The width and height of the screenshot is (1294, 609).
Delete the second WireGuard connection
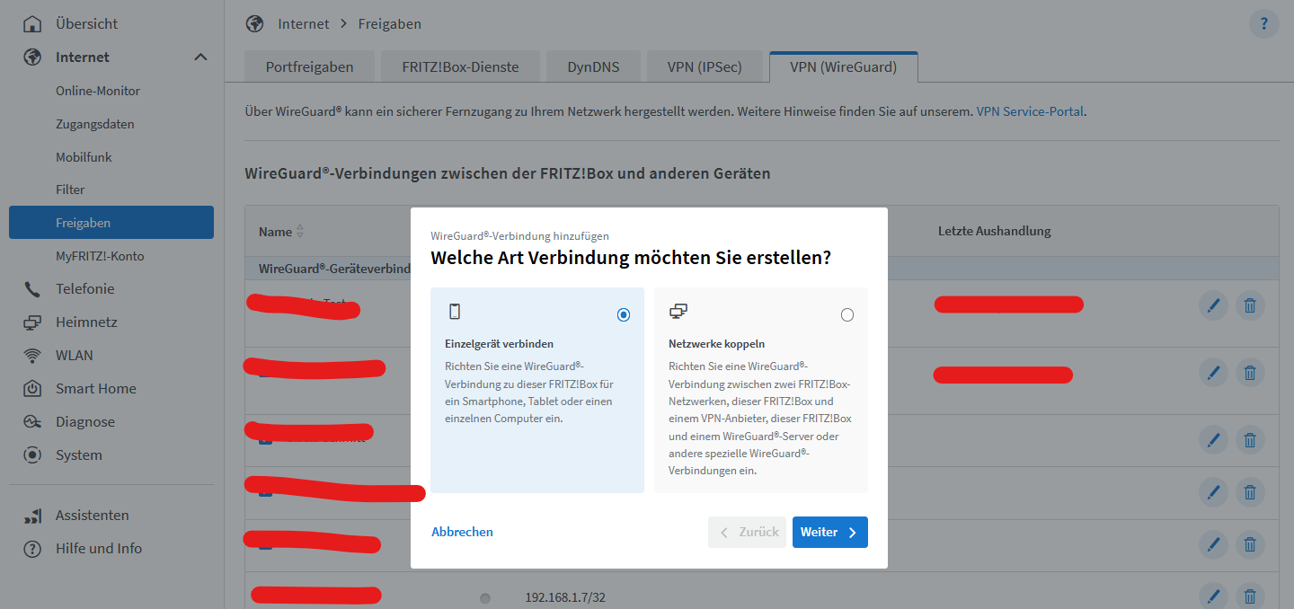pyautogui.click(x=1249, y=373)
